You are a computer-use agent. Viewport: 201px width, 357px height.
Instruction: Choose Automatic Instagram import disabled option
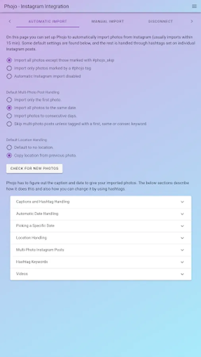click(x=9, y=76)
